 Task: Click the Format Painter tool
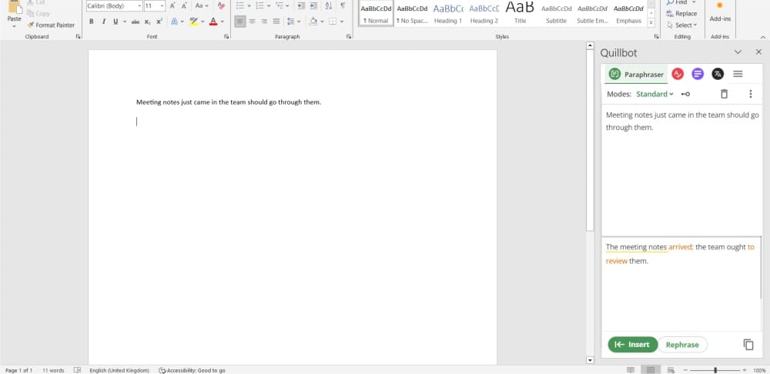[x=51, y=25]
